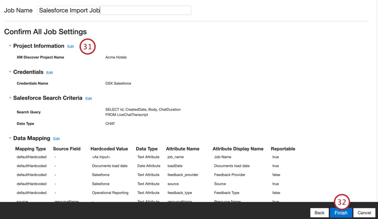Screen dimensions: 378x219
Task: Cancel the job setup
Action: (x=364, y=213)
